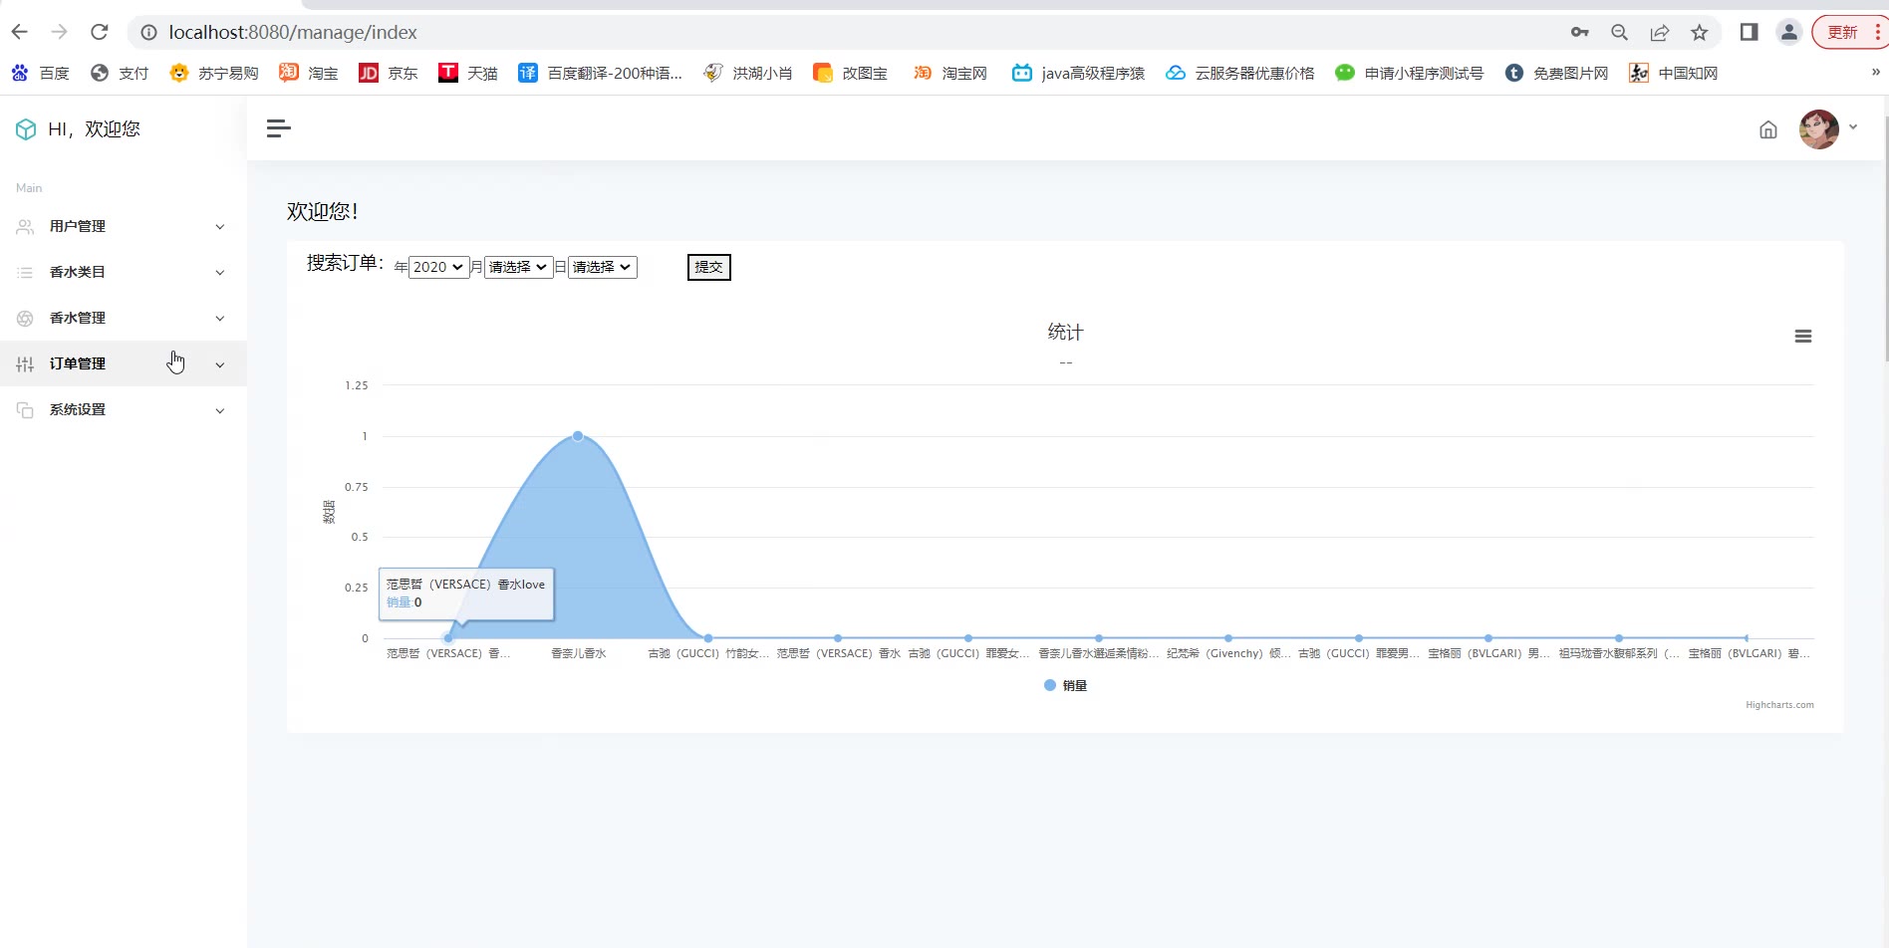Open the 免费图片网 bookmark
This screenshot has height=948, width=1889.
pyautogui.click(x=1557, y=73)
